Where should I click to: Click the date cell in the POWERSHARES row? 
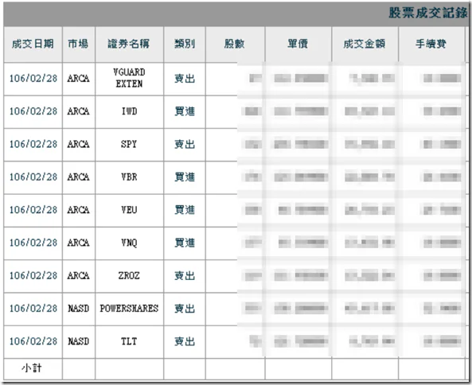33,309
